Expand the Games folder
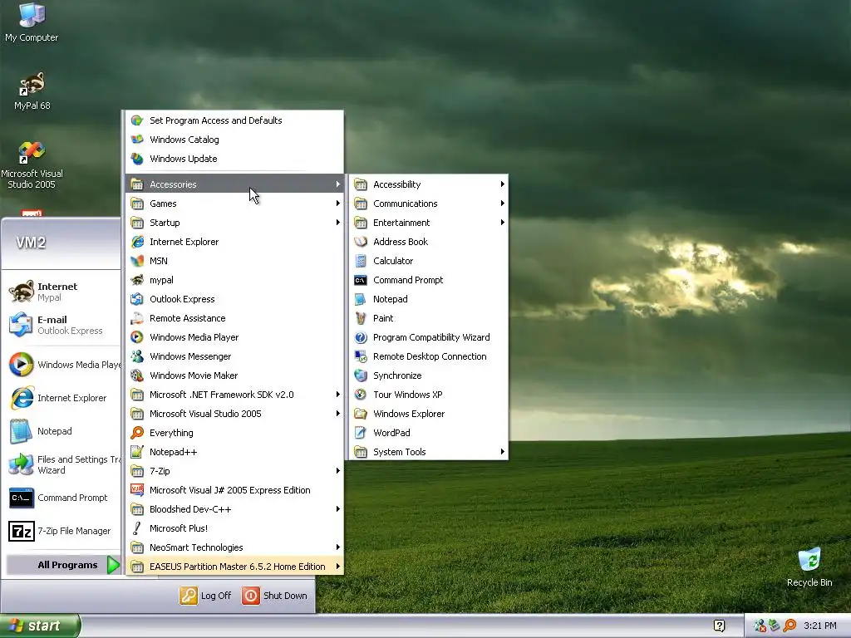Image resolution: width=851 pixels, height=638 pixels. coord(234,204)
